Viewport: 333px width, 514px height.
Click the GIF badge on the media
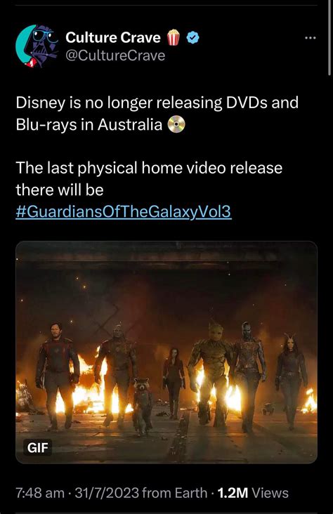point(38,447)
